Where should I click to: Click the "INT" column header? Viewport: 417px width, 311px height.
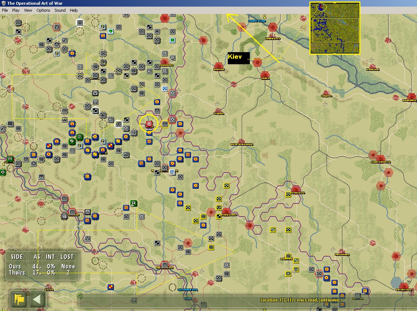pyautogui.click(x=50, y=257)
